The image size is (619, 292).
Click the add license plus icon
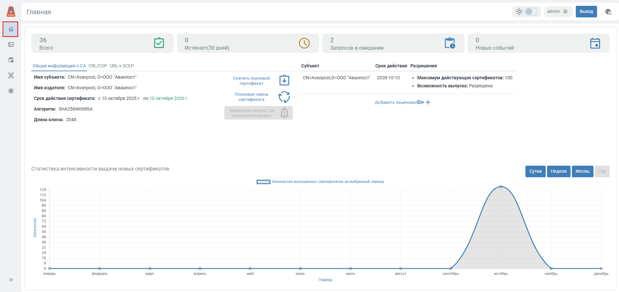pyautogui.click(x=428, y=102)
